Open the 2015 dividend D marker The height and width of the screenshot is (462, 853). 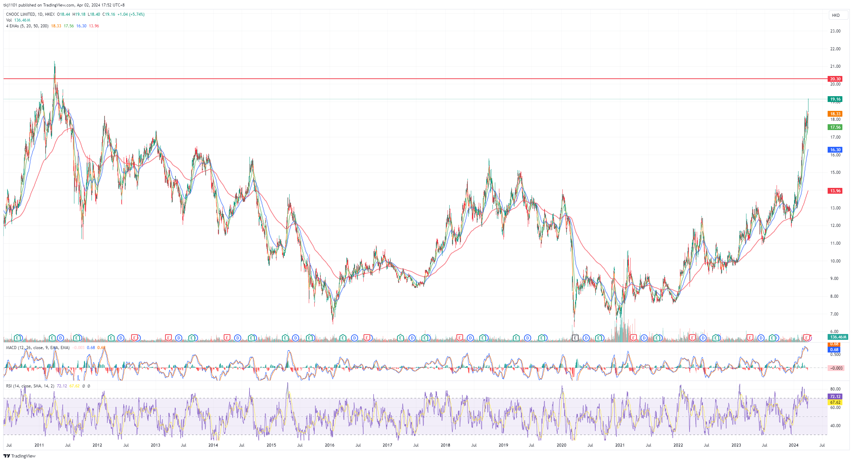pos(296,338)
